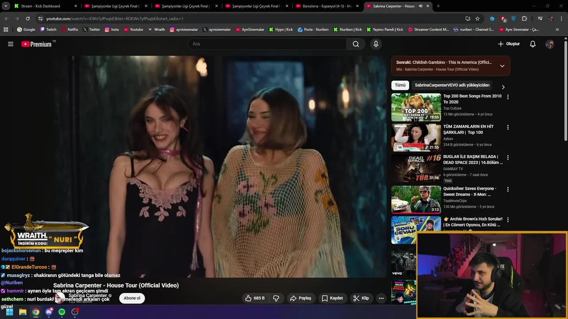Open Spotify from the taskbar
Viewport: 568px width, 319px height.
click(x=62, y=312)
